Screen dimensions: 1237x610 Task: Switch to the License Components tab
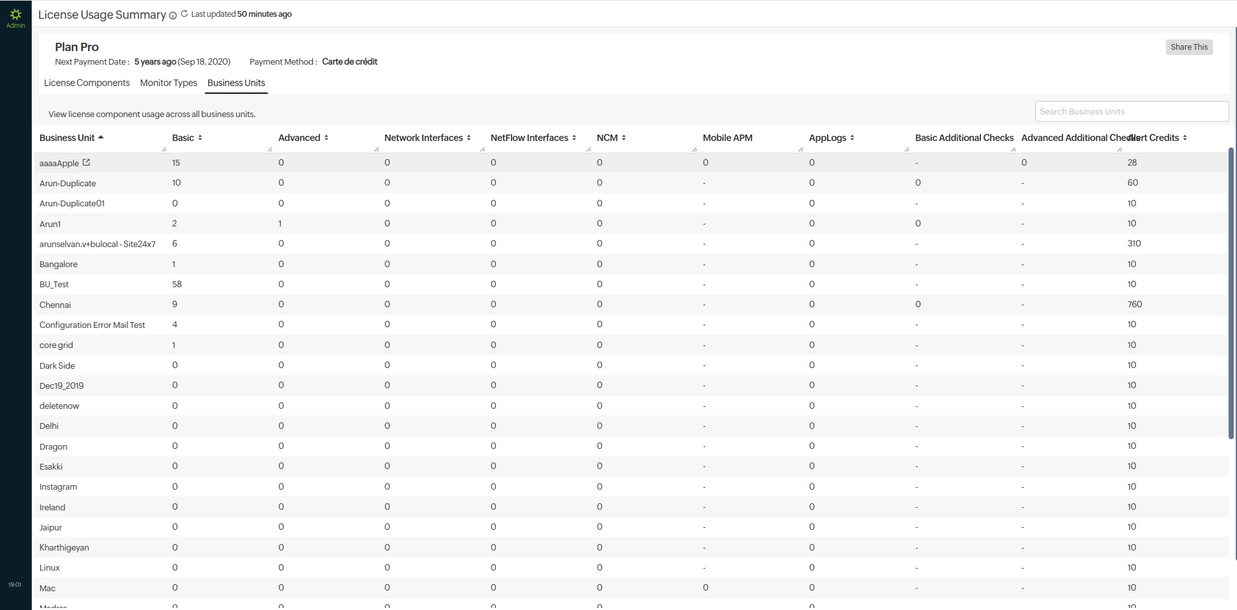pyautogui.click(x=87, y=83)
